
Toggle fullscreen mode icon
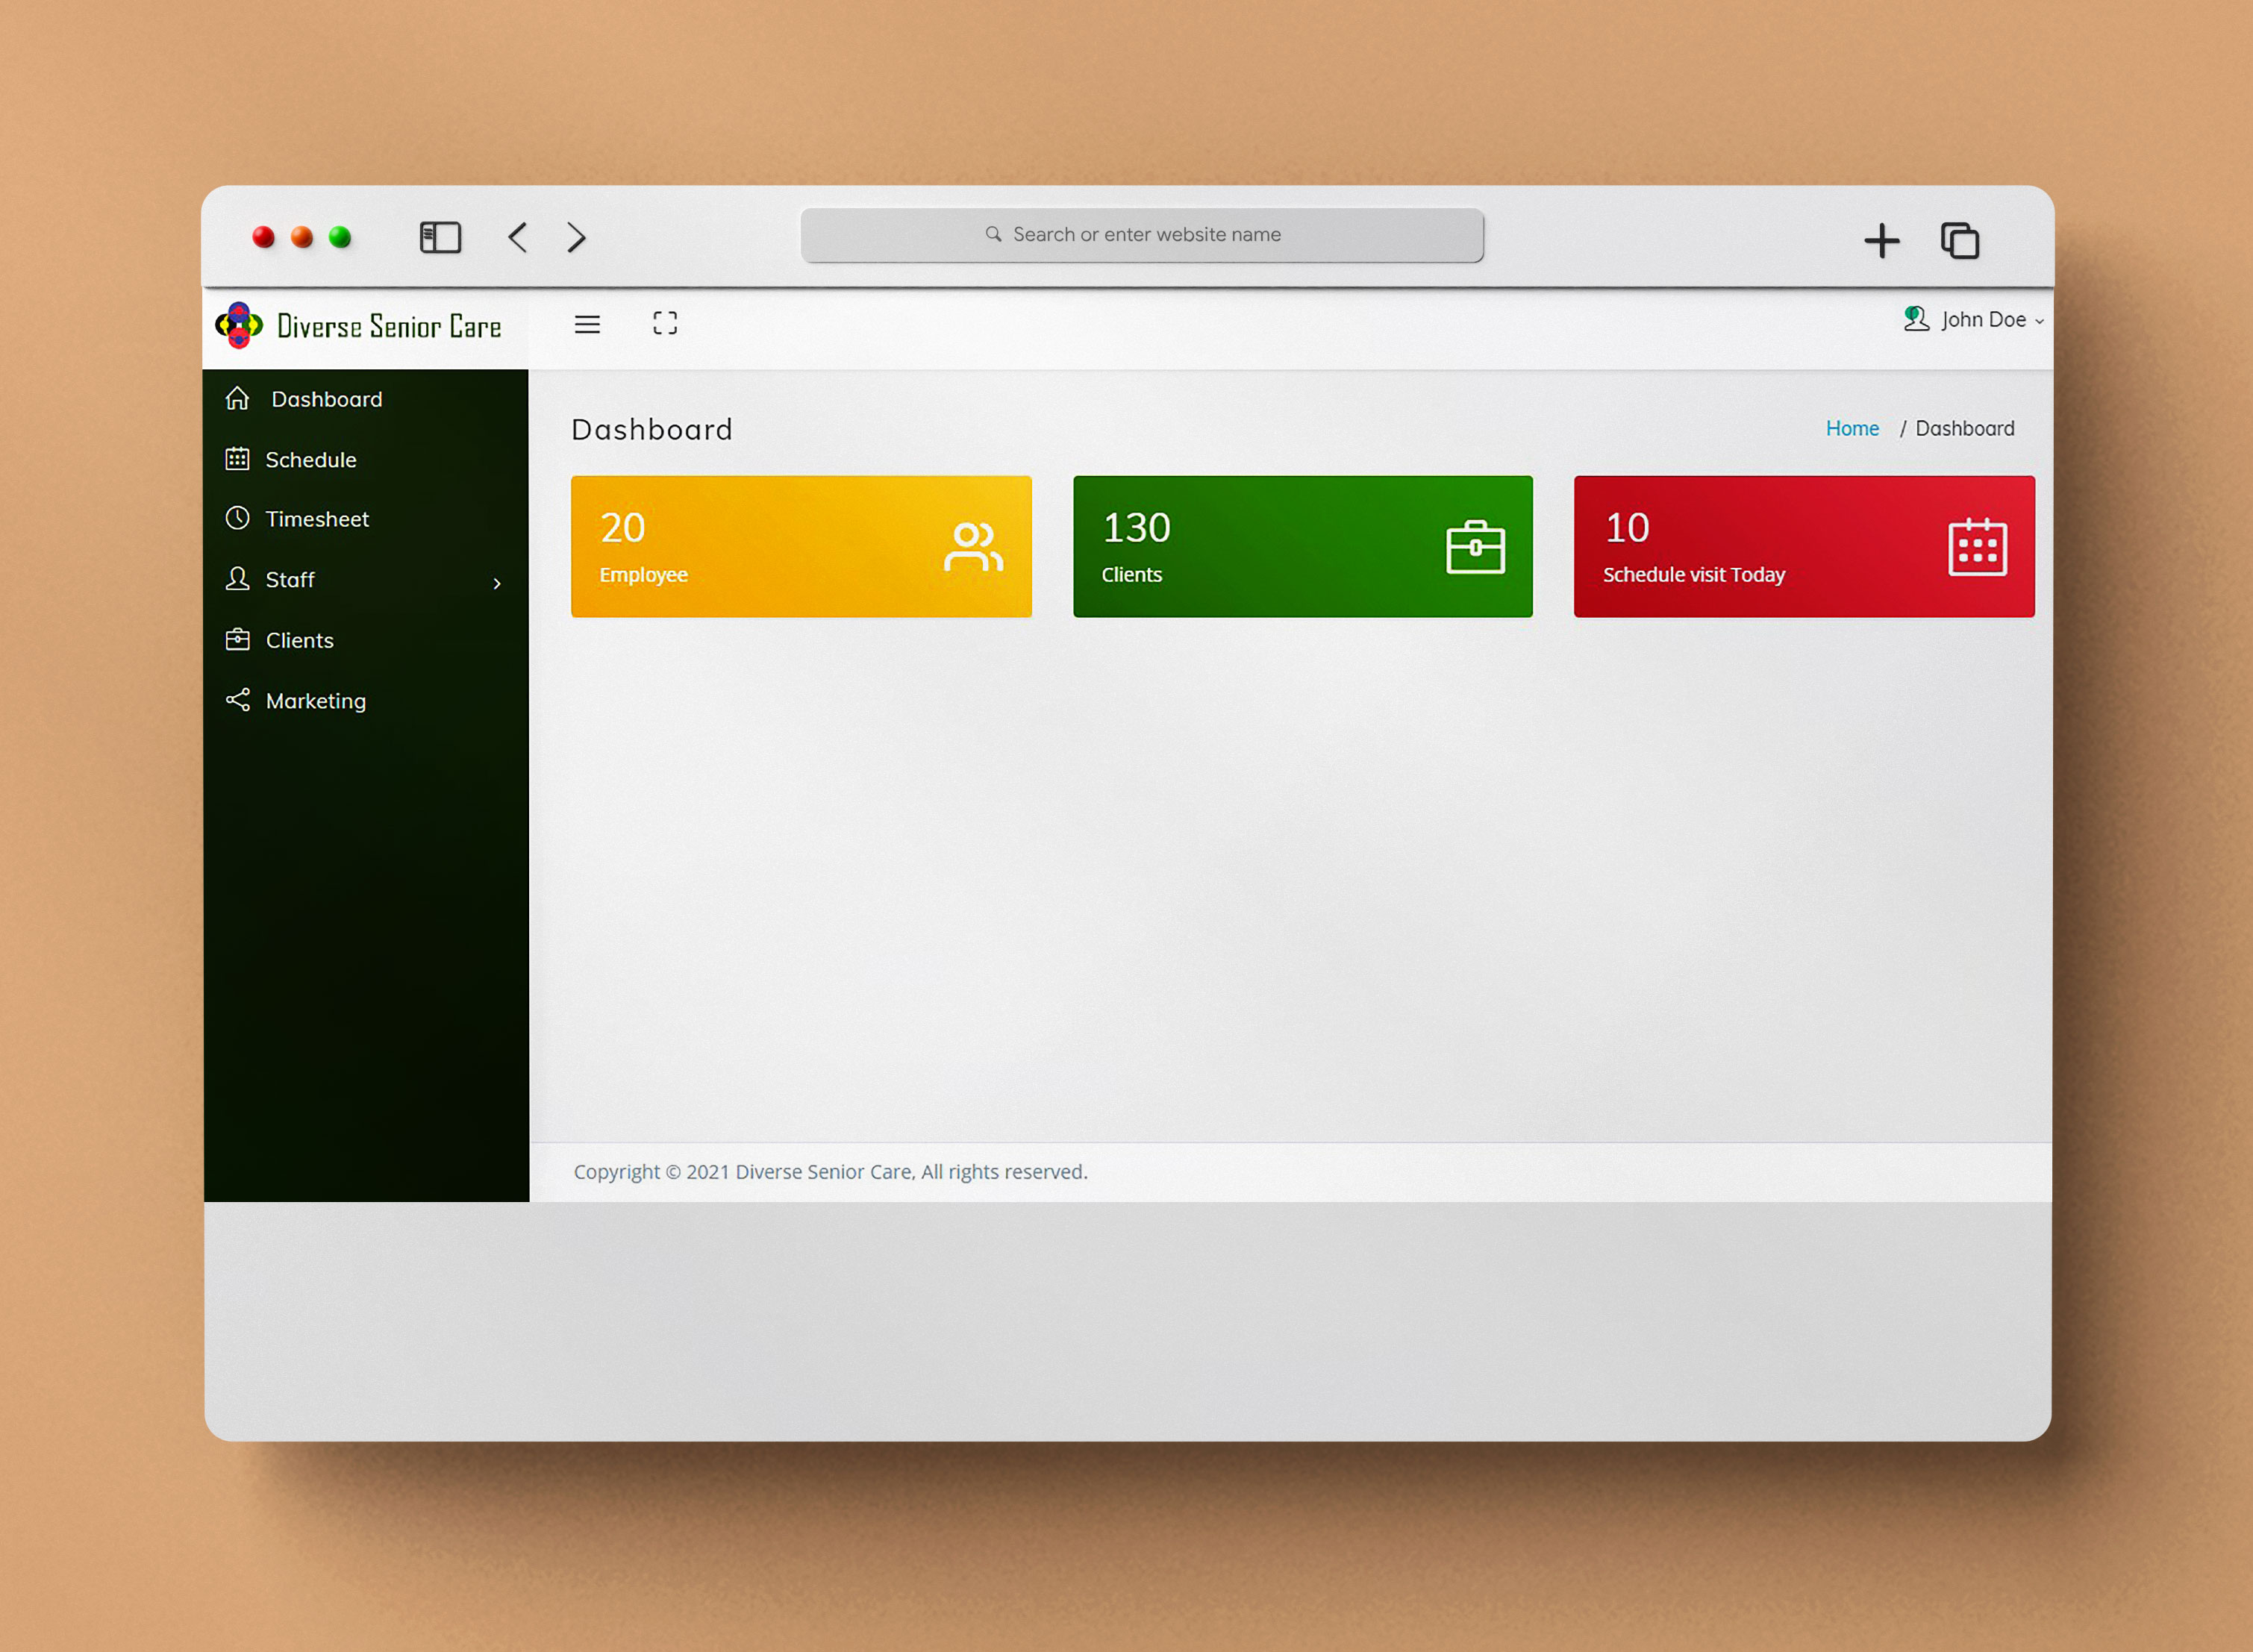(665, 323)
